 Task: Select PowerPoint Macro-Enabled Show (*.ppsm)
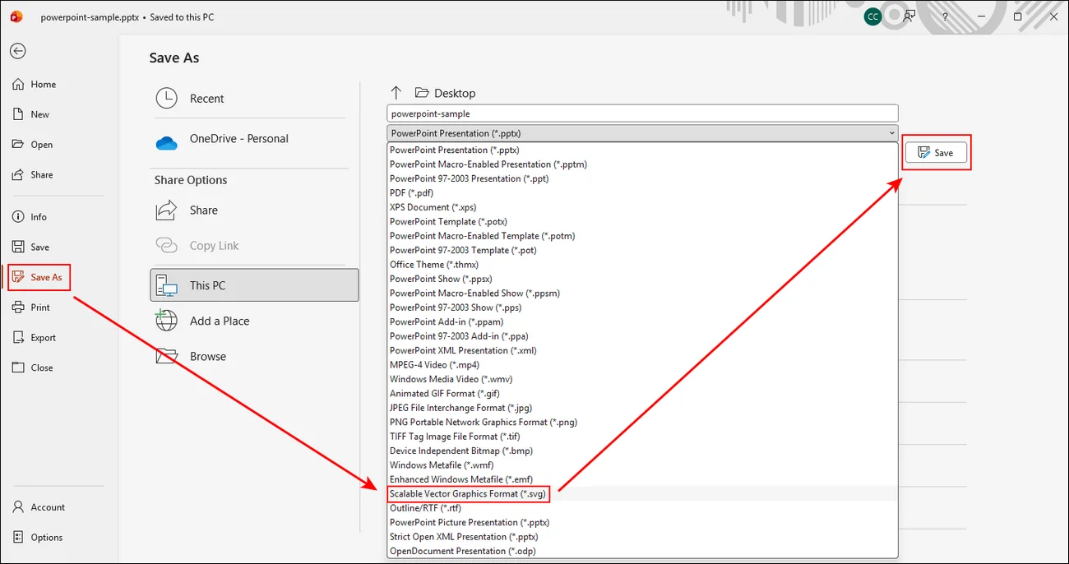[x=642, y=293]
